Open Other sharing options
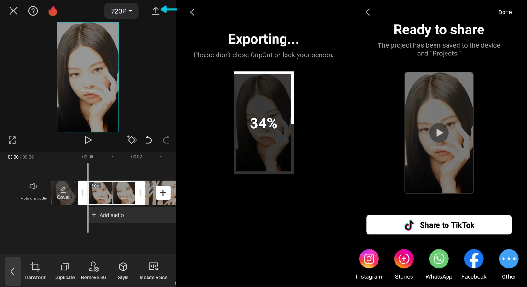This screenshot has width=527, height=287. point(509,265)
